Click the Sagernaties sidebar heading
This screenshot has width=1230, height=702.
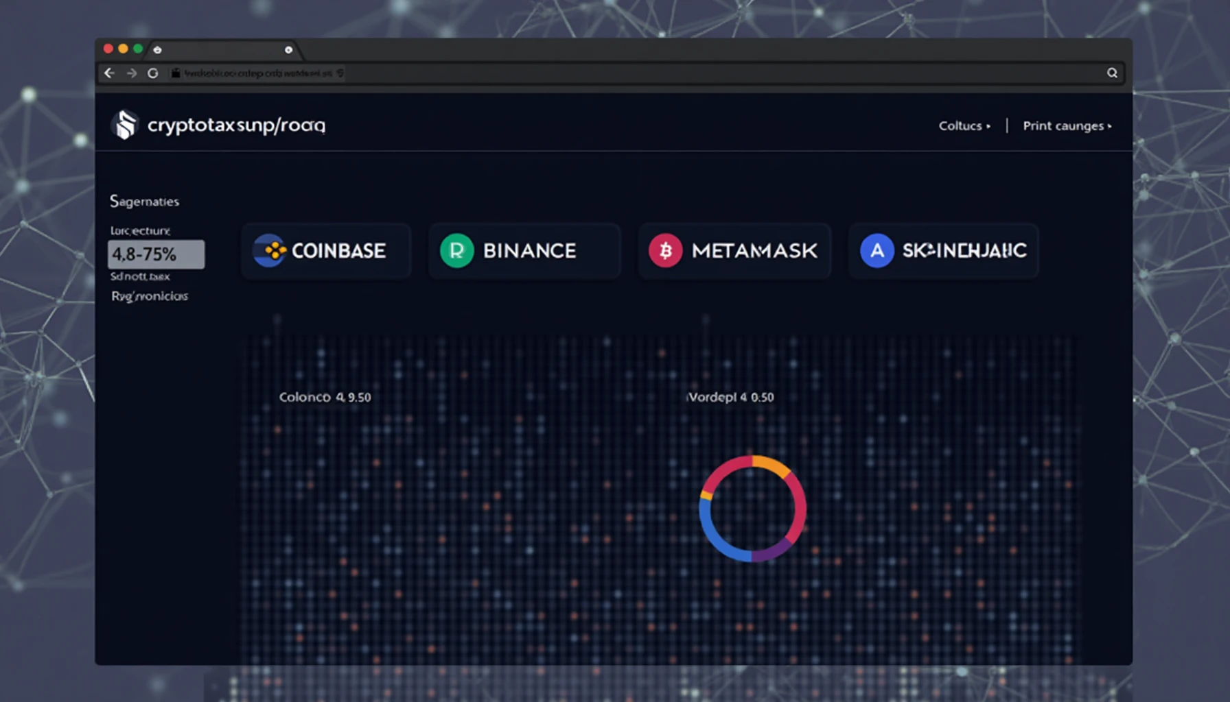click(x=144, y=201)
